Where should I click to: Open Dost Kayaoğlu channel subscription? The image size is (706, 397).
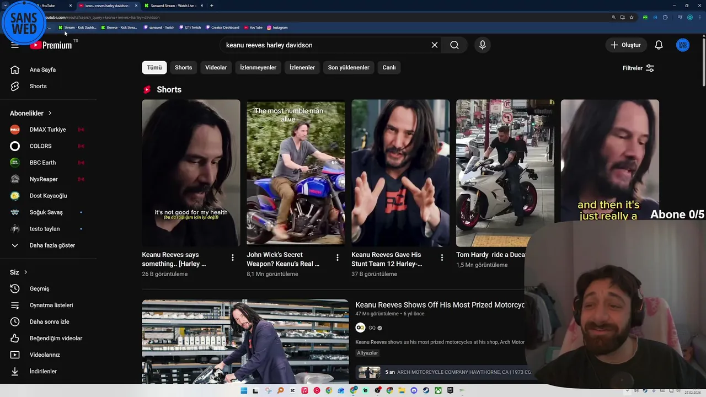49,196
